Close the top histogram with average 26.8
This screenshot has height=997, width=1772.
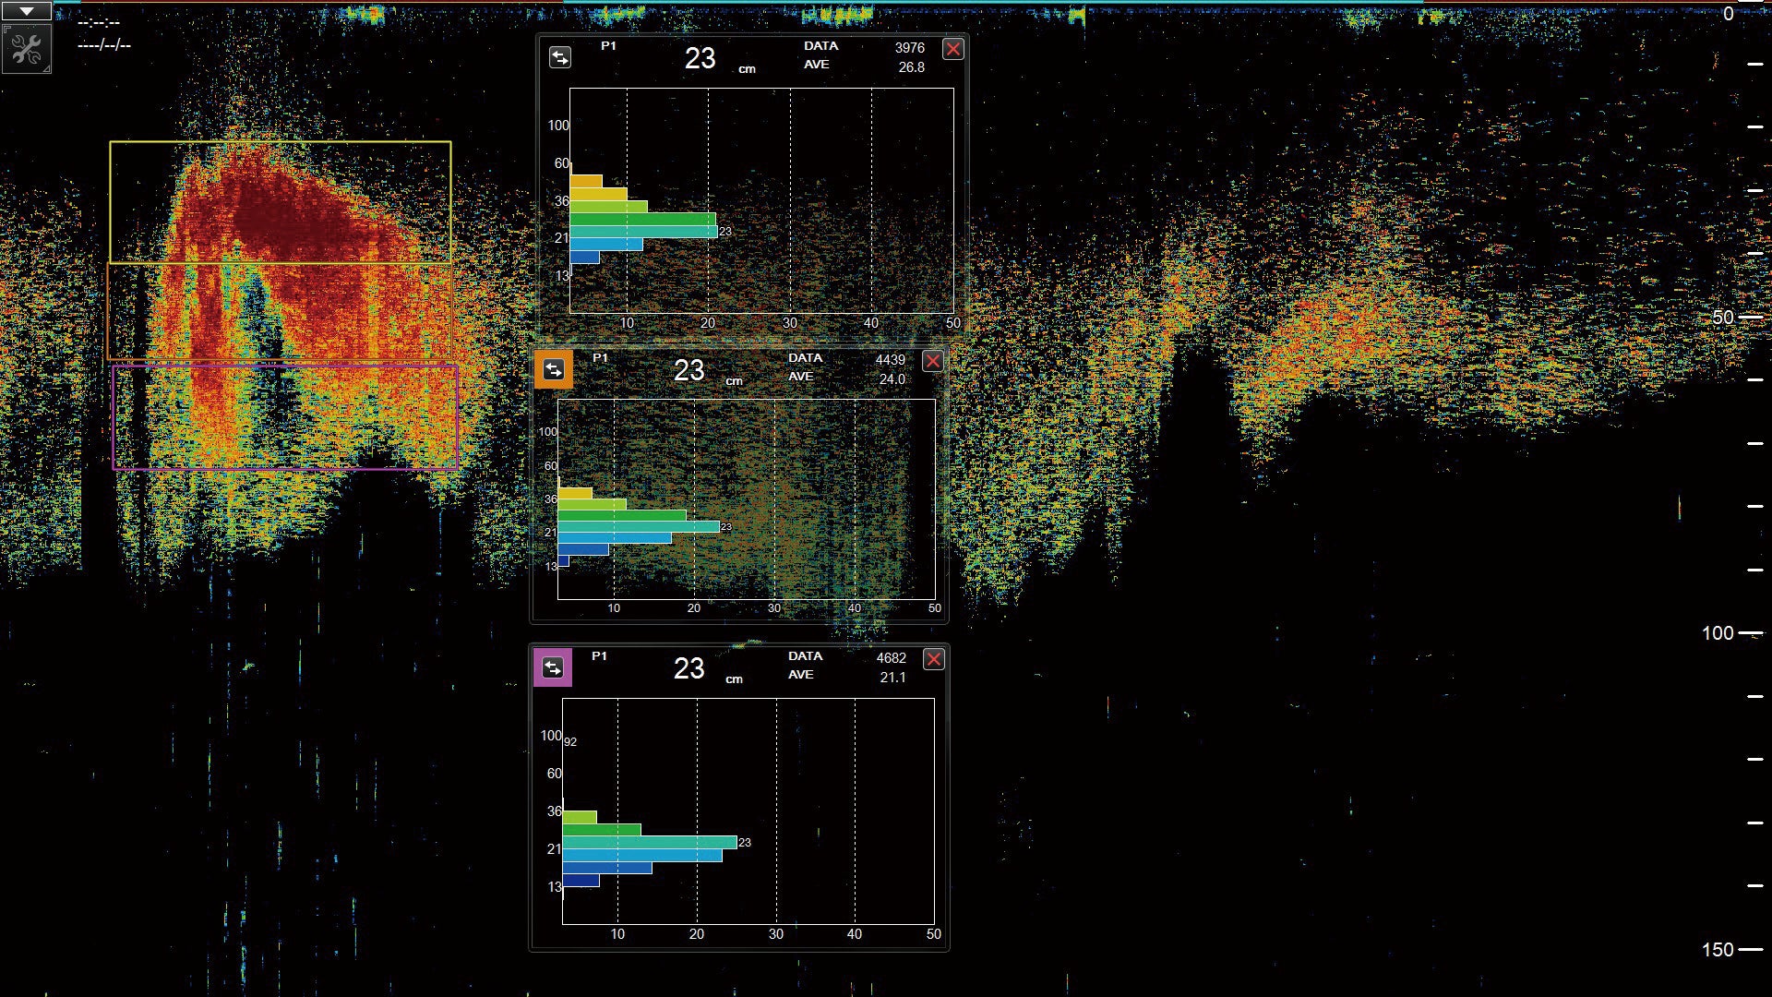point(952,49)
